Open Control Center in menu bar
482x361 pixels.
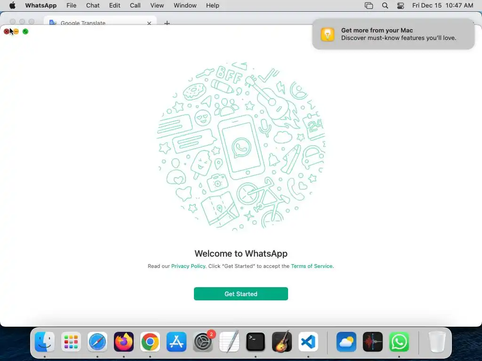pos(401,6)
